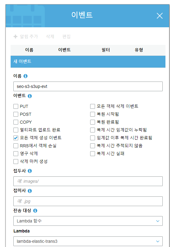Open the info tooltip for 접미사
Viewport: 170px width, 247px height.
coord(30,191)
